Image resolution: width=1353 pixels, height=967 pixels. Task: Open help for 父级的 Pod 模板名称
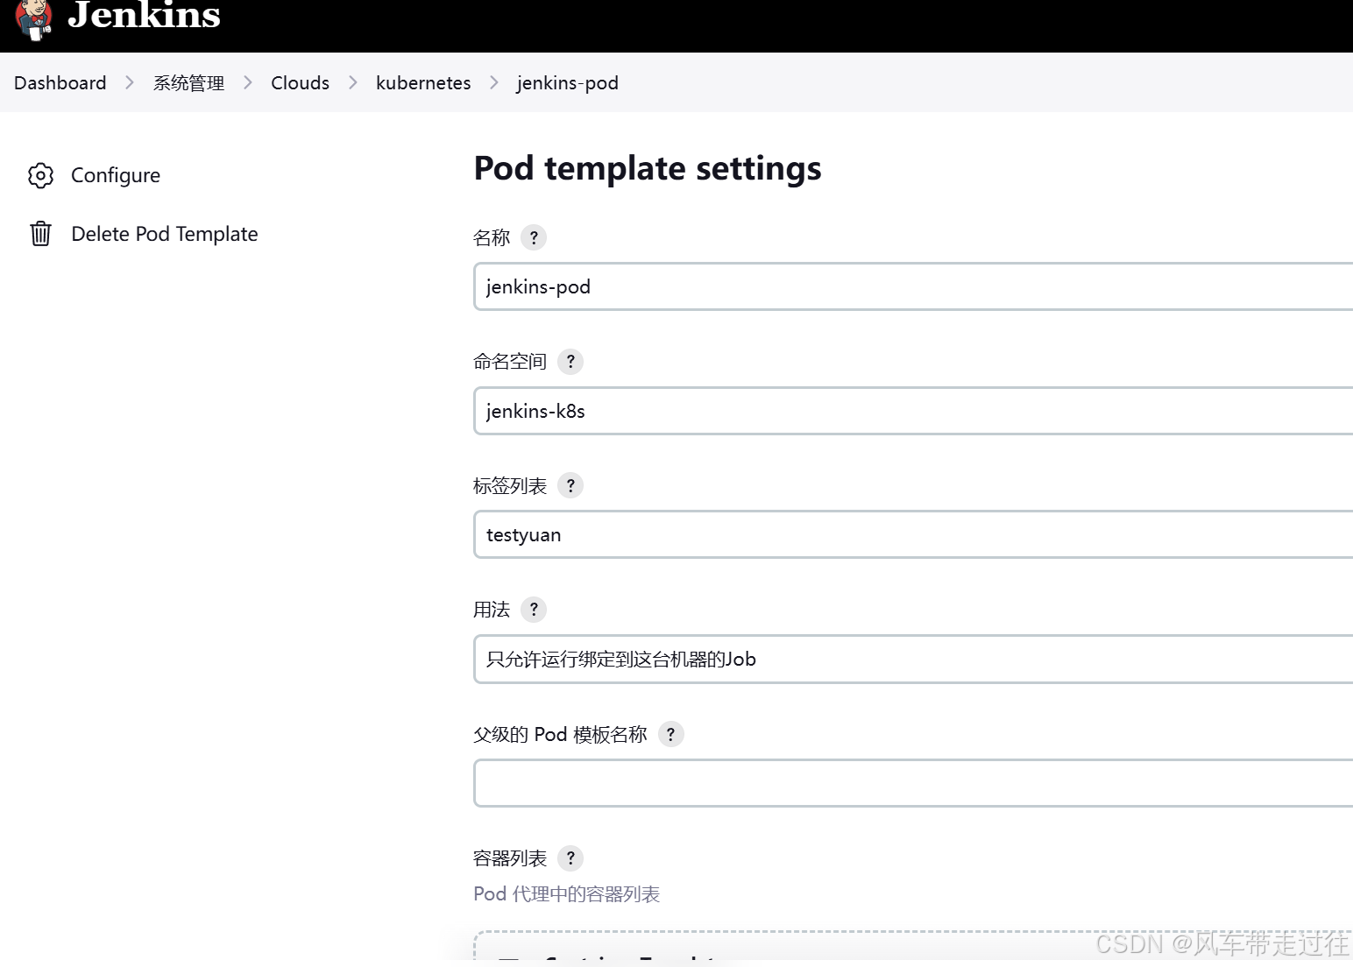[x=671, y=734]
